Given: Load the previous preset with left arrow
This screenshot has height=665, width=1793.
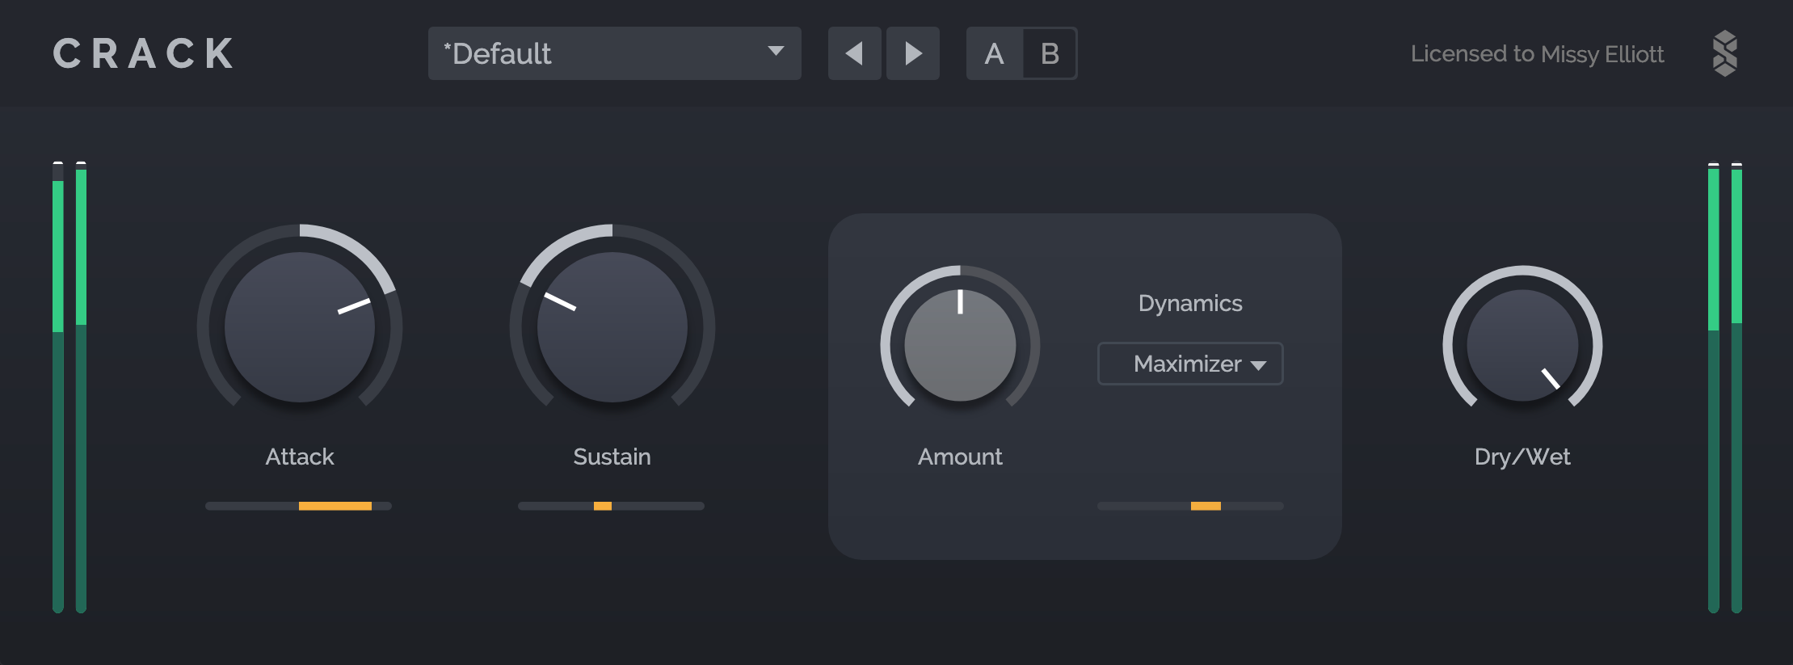Looking at the screenshot, I should pyautogui.click(x=854, y=53).
